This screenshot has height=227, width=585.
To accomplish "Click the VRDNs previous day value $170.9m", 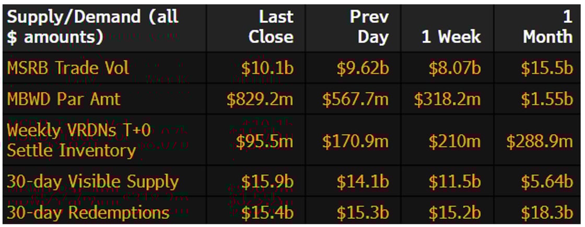I will pos(355,141).
